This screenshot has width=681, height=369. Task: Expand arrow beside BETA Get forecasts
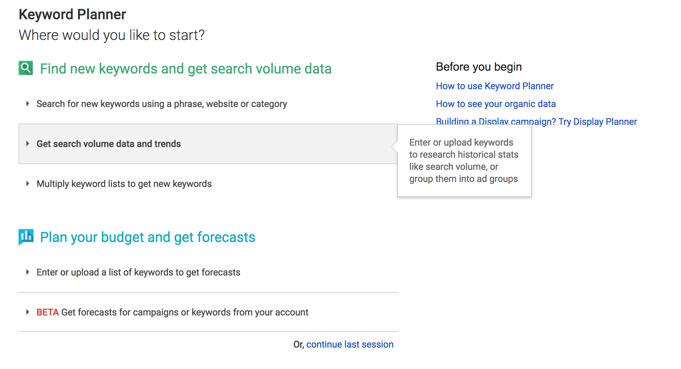point(27,312)
